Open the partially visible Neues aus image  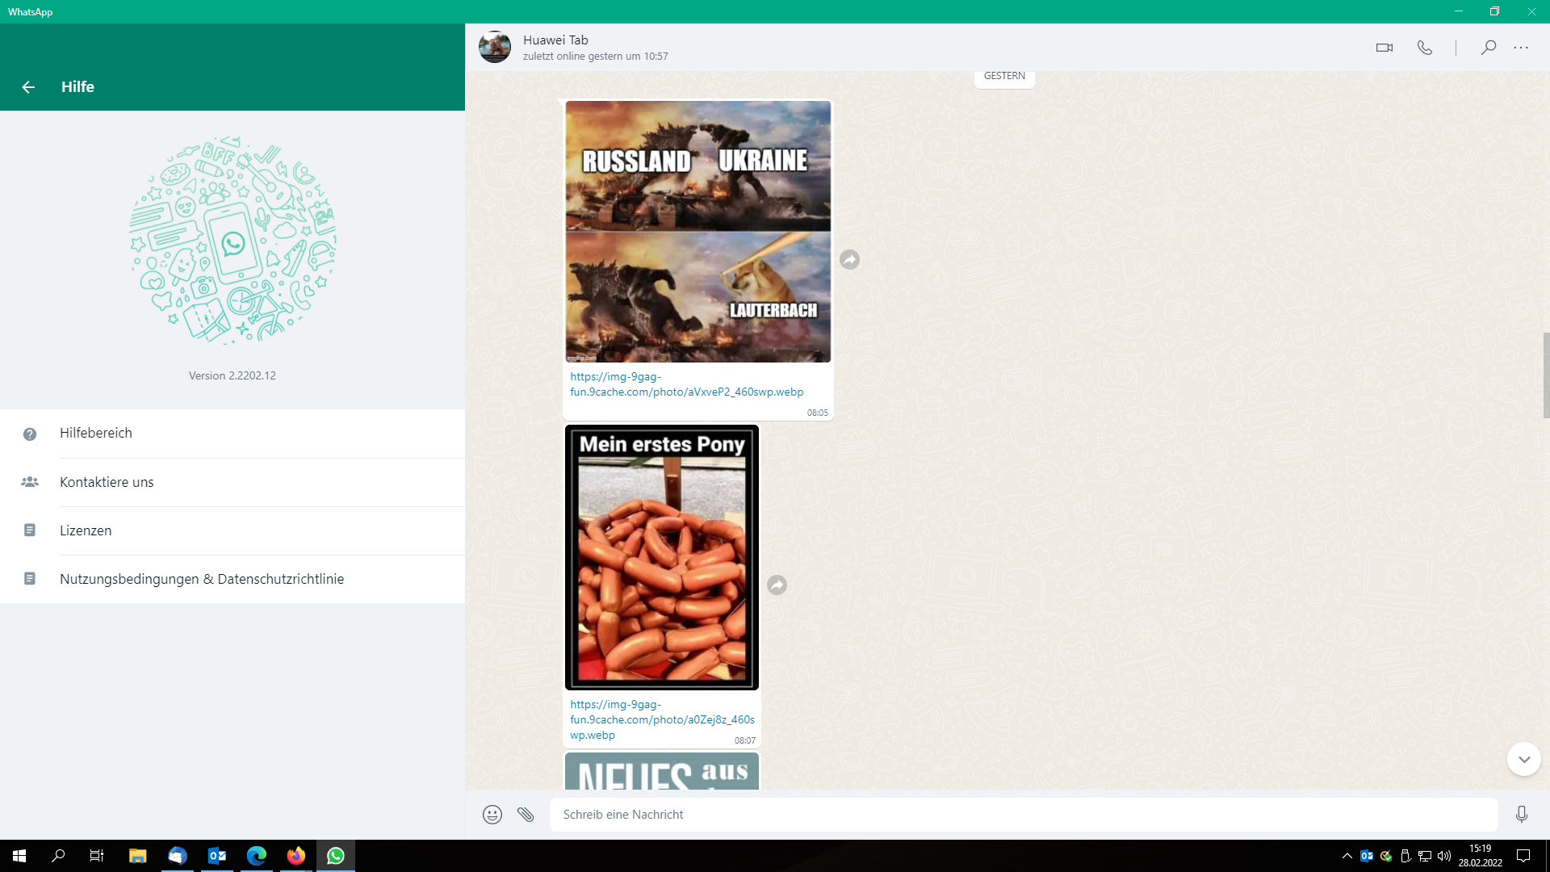(x=662, y=771)
